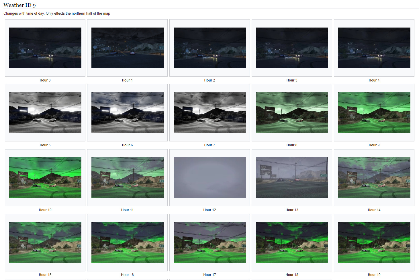The image size is (419, 280).
Task: Open the Hour 3 weather thumbnail
Action: 292,48
